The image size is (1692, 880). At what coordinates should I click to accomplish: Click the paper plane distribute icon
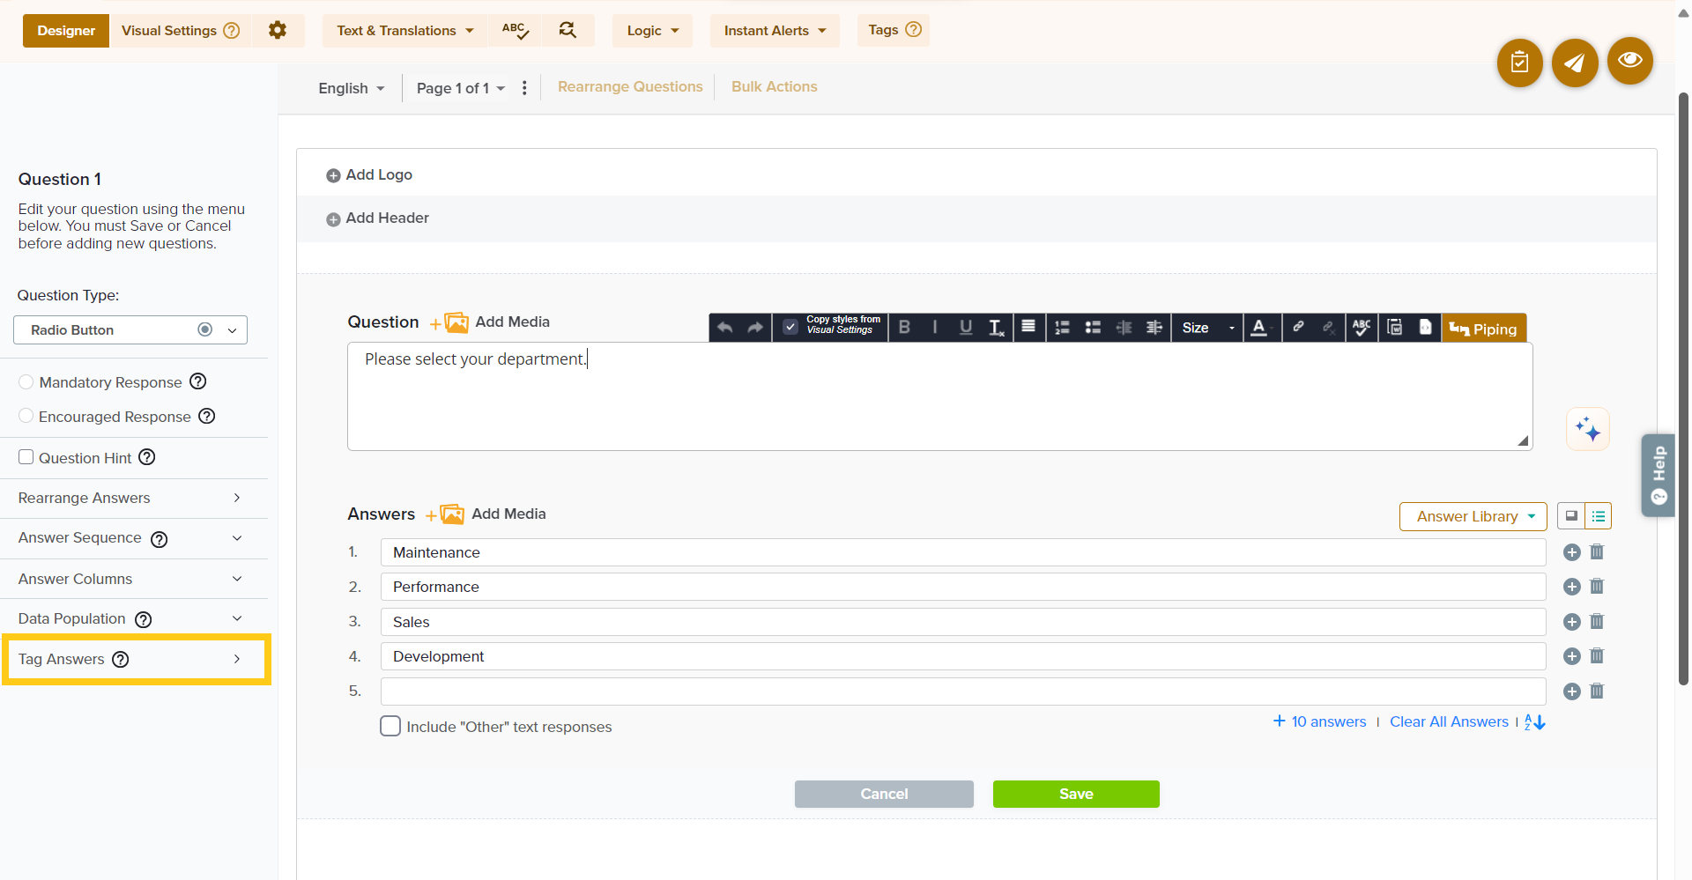tap(1574, 63)
